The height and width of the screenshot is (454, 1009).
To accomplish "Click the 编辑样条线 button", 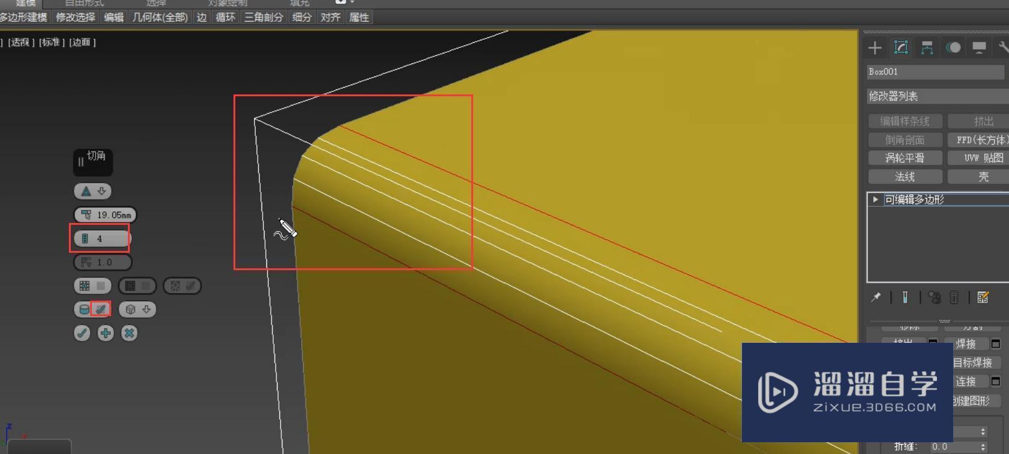I will pos(905,121).
